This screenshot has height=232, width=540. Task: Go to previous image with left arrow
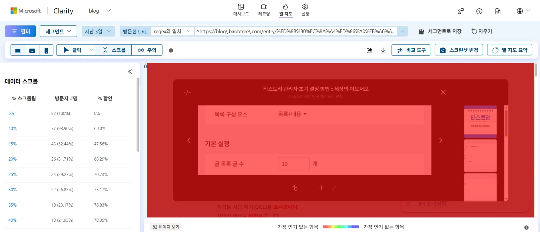click(x=189, y=140)
